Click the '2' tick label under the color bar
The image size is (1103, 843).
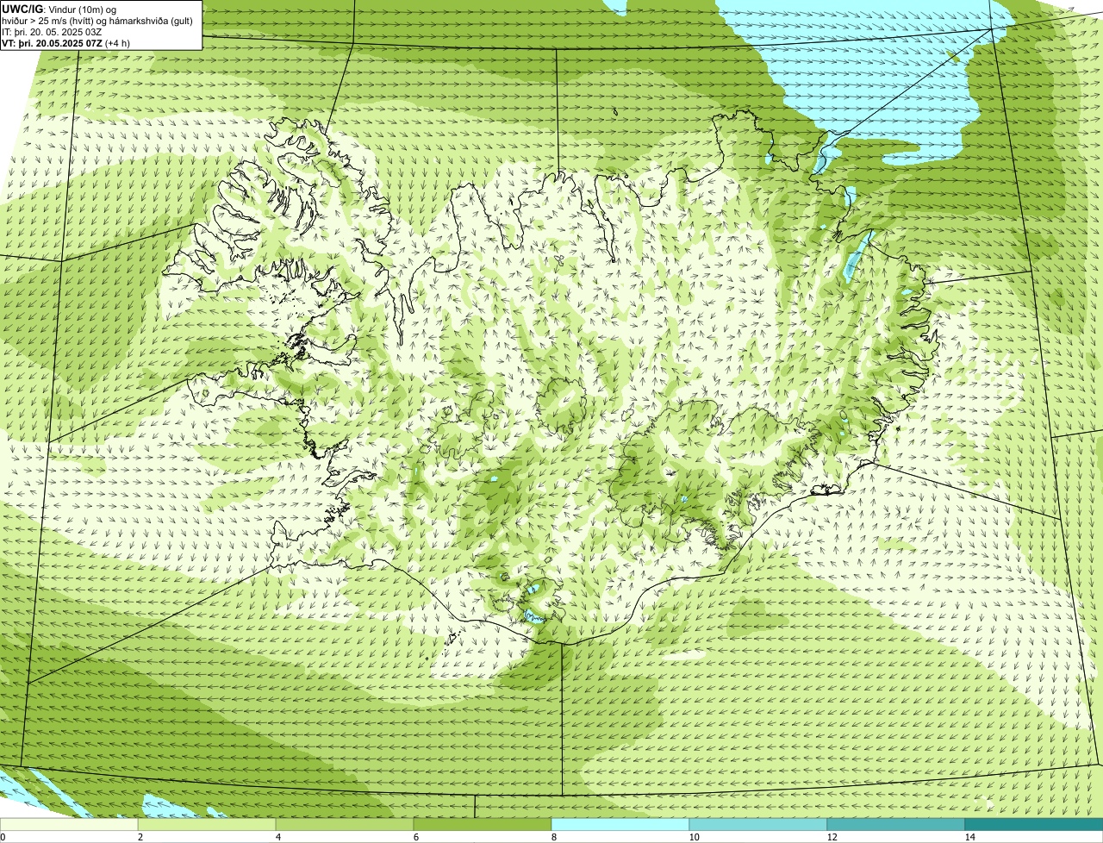[140, 837]
